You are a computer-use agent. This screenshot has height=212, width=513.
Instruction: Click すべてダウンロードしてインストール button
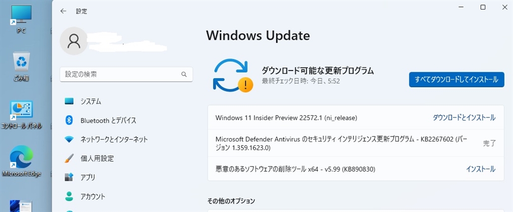click(456, 79)
